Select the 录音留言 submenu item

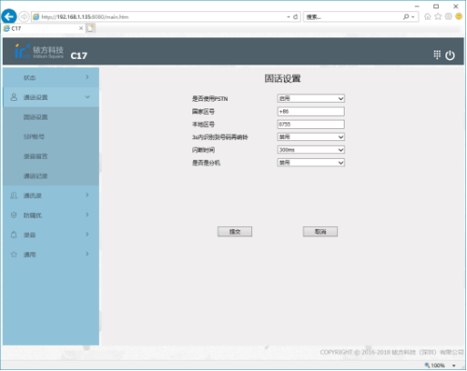51,156
